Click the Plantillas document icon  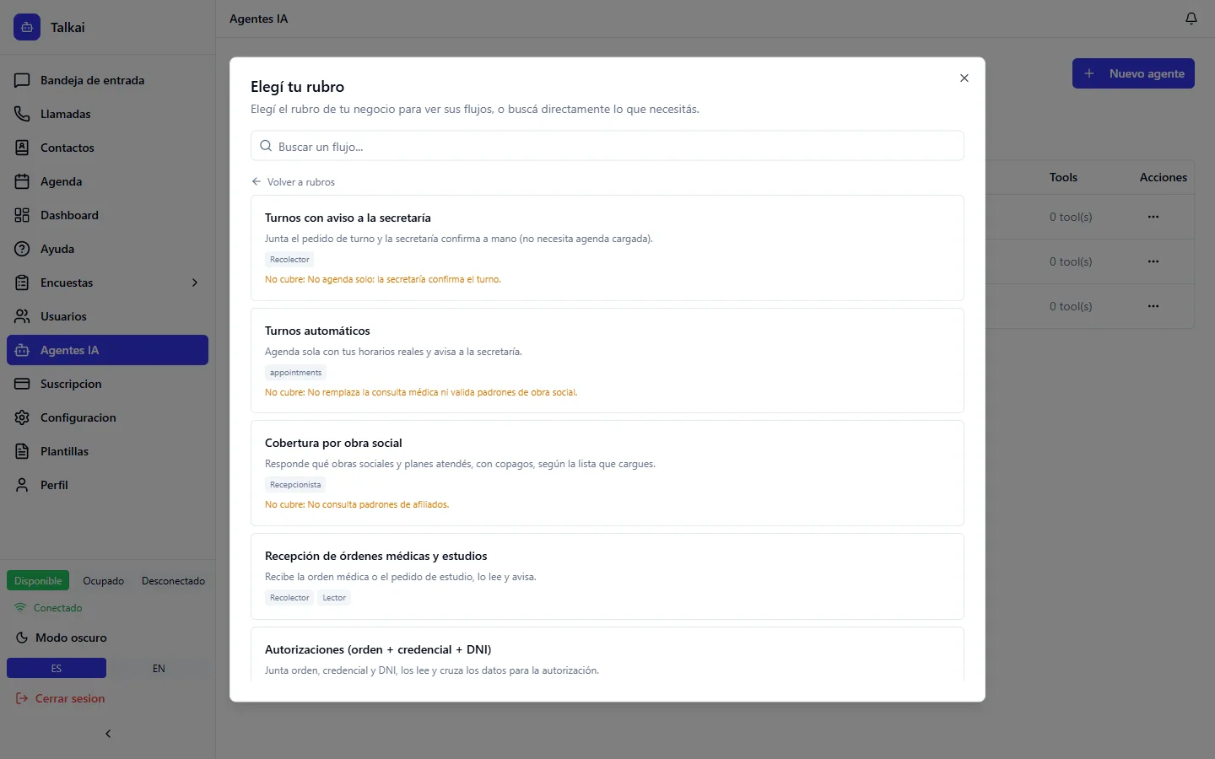pos(22,451)
